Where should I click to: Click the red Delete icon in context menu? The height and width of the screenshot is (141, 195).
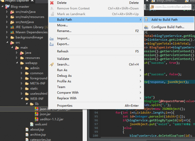[x=52, y=3]
